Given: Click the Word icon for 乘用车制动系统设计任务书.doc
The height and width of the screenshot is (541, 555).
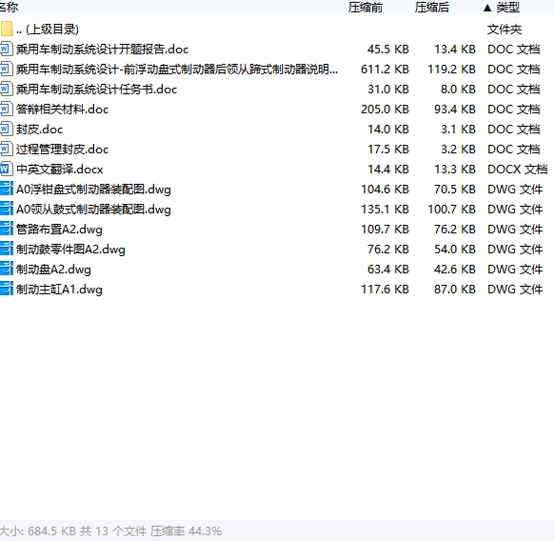Looking at the screenshot, I should 7,89.
